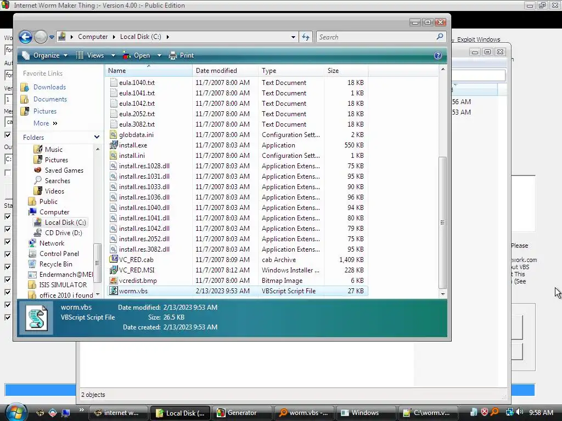
Task: Select Music in the folder tree
Action: click(53, 150)
